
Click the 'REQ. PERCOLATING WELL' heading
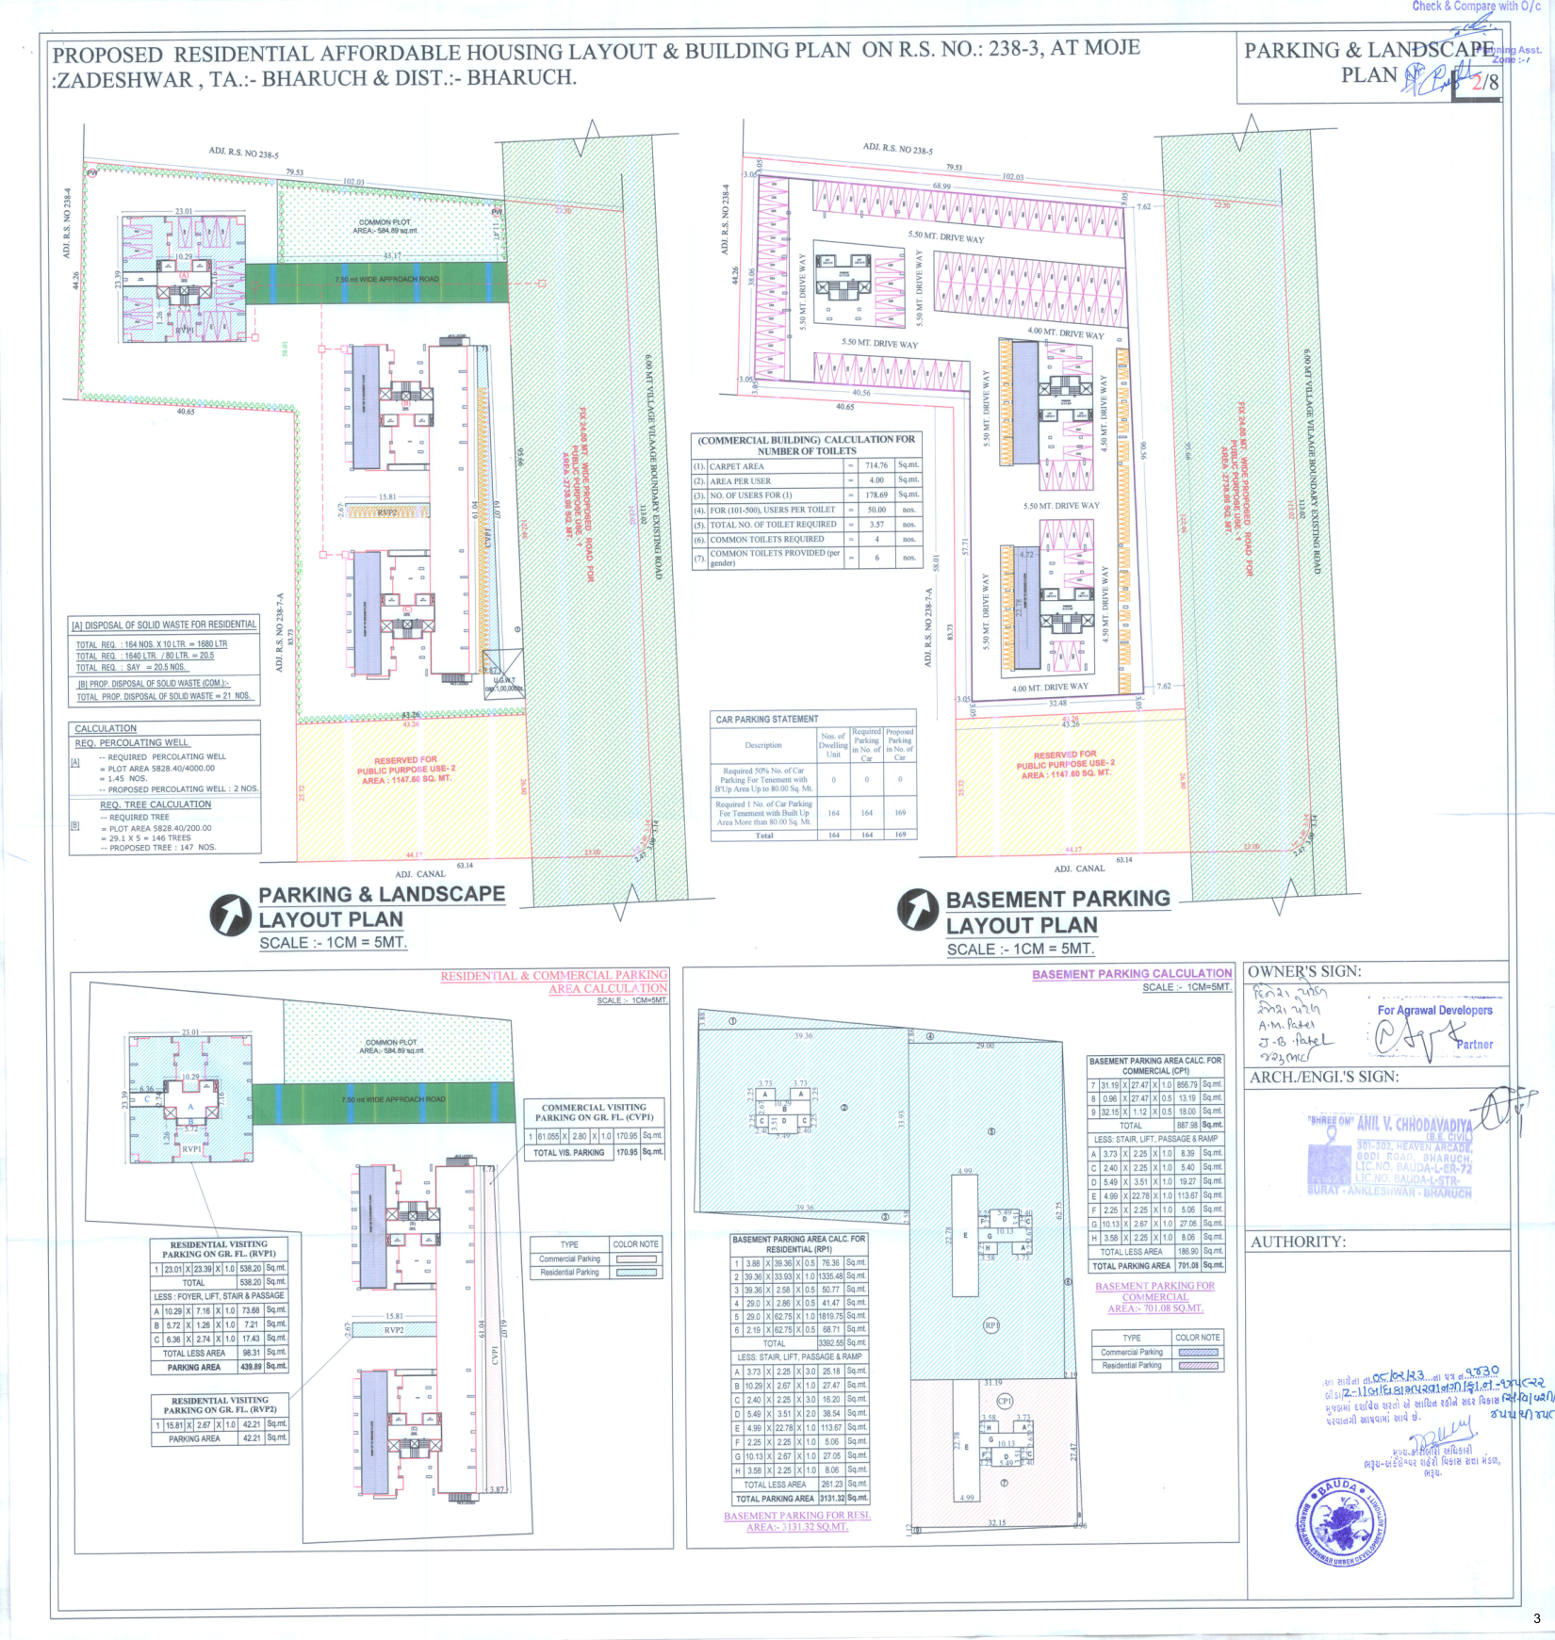131,742
